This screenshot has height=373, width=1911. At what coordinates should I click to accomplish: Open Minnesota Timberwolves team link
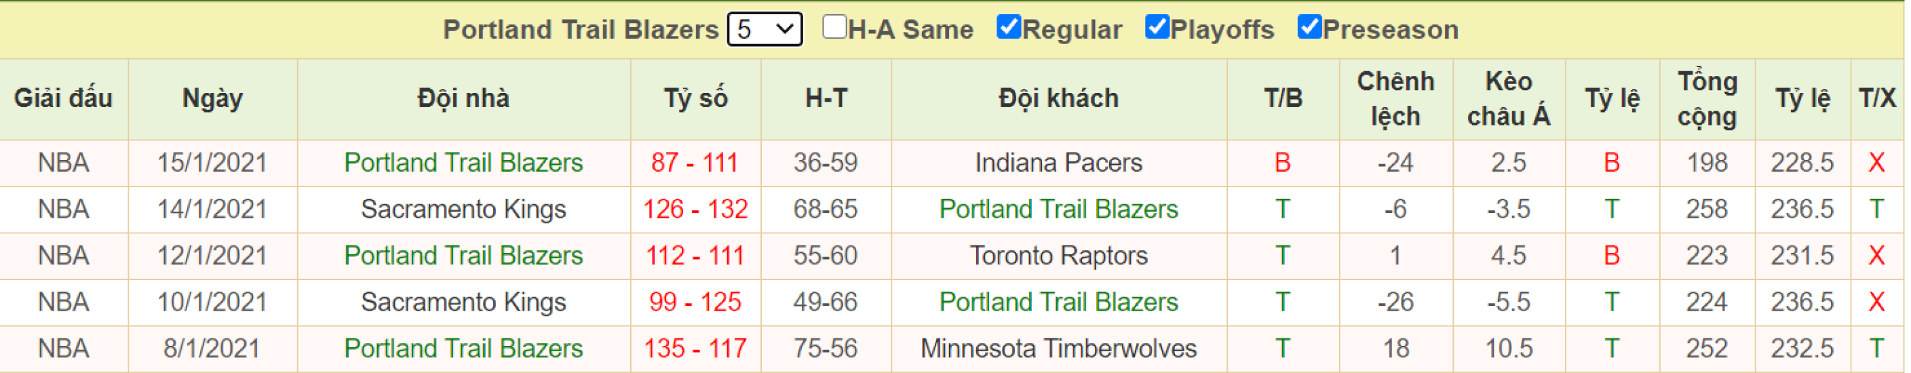pyautogui.click(x=1059, y=349)
